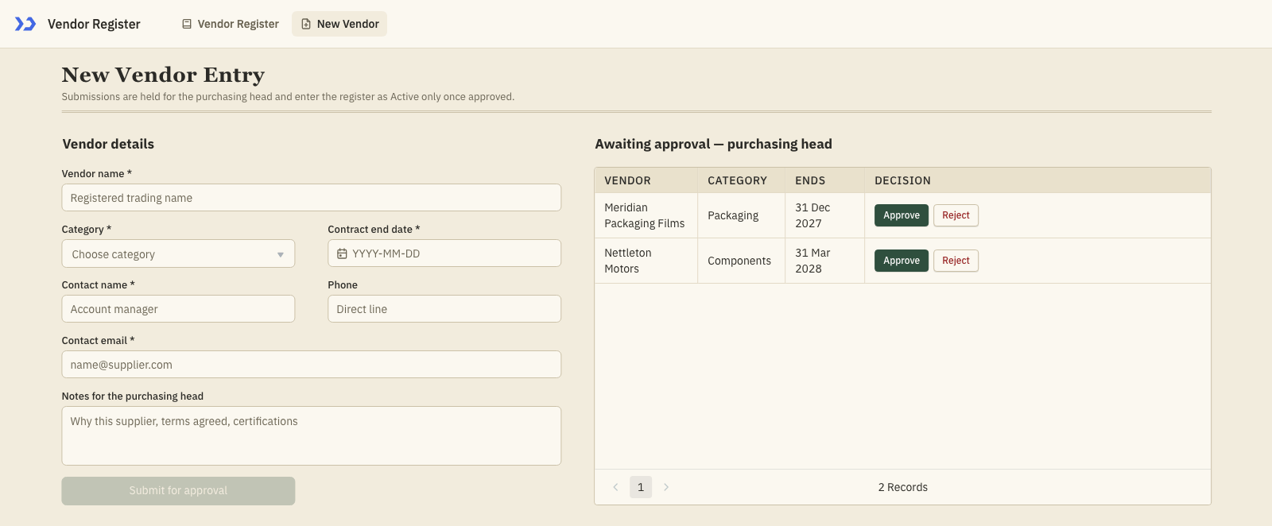Open the Category dropdown

coord(178,253)
